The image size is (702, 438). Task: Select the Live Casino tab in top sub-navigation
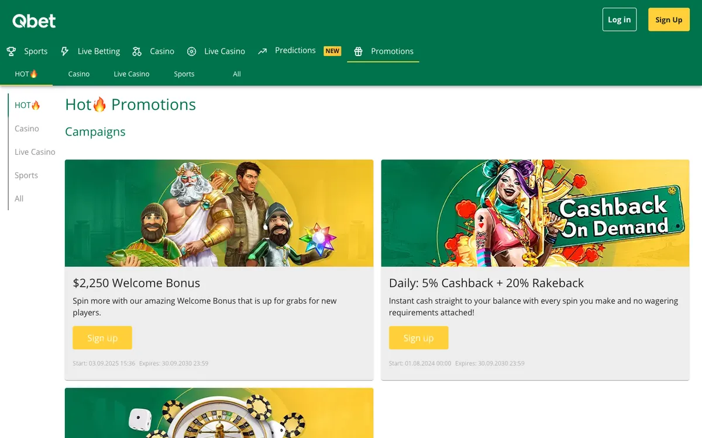pos(132,74)
